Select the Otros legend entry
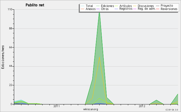The height and width of the screenshot is (112, 181). pyautogui.click(x=105, y=9)
